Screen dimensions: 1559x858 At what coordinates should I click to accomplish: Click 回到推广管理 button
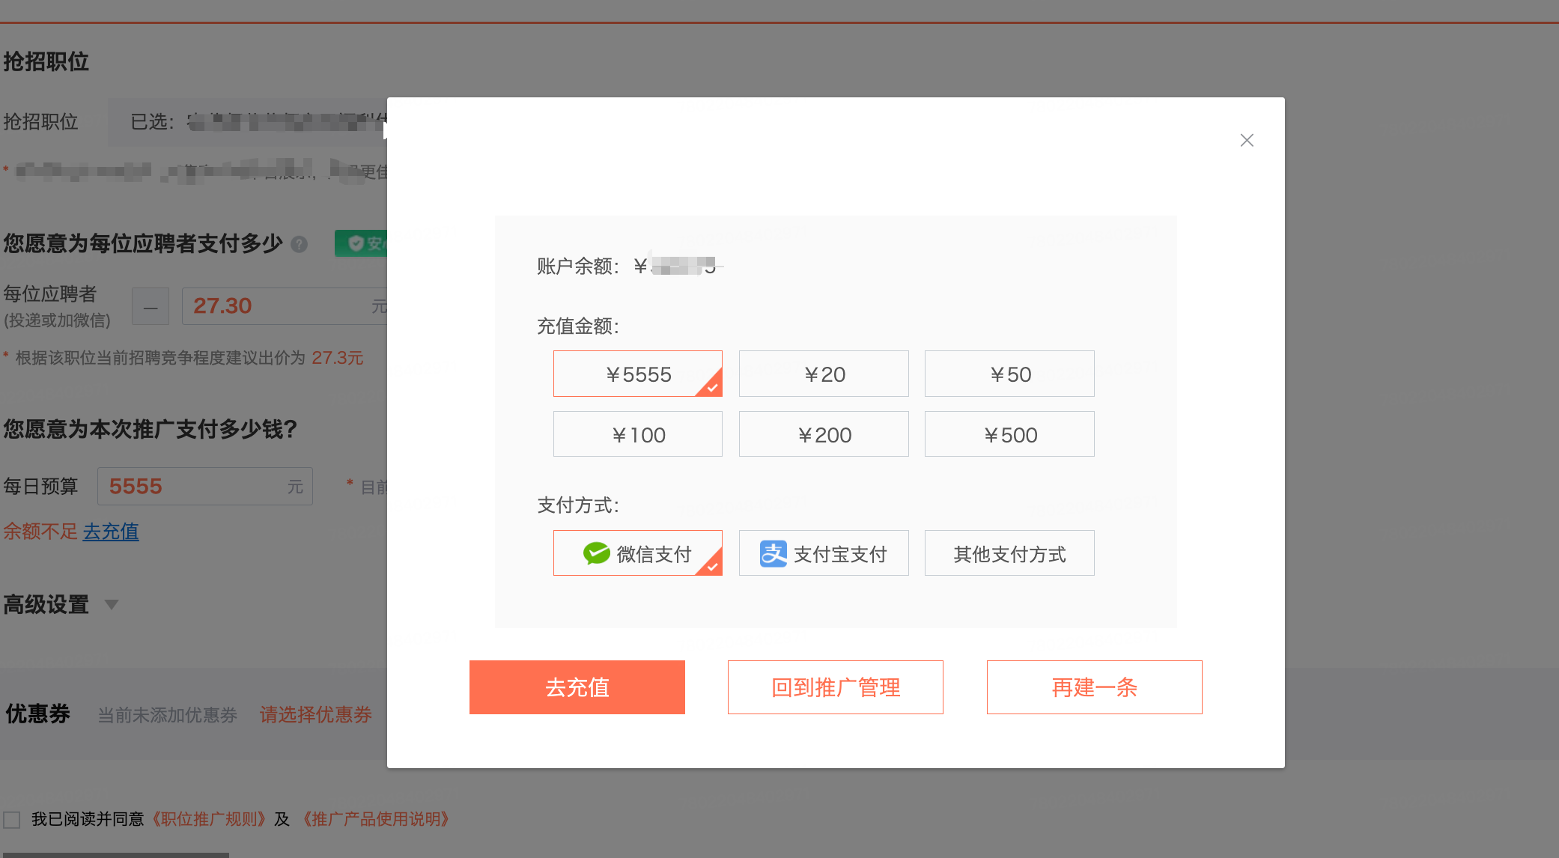(836, 687)
